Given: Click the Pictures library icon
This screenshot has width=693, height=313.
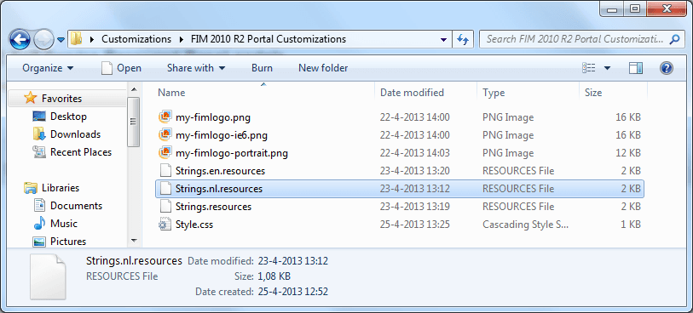Looking at the screenshot, I should point(39,242).
